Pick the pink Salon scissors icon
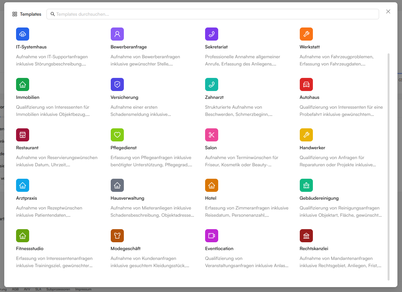402x292 pixels. pyautogui.click(x=212, y=135)
